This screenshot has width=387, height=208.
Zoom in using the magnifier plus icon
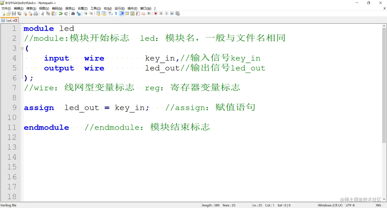click(x=84, y=14)
